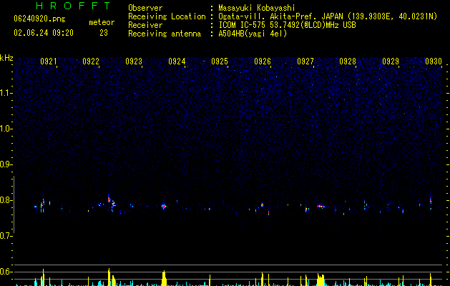
Task: Click the Receiving antenna label
Action: 165,34
